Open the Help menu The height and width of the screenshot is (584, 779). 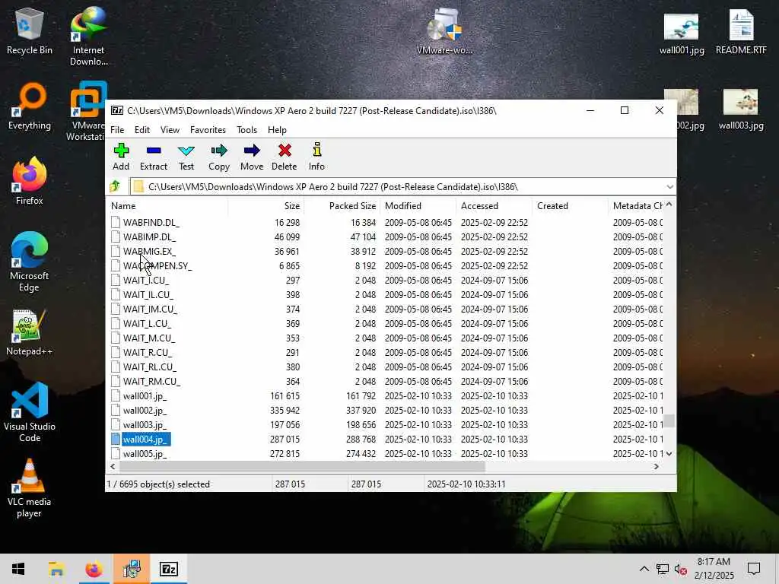tap(277, 130)
